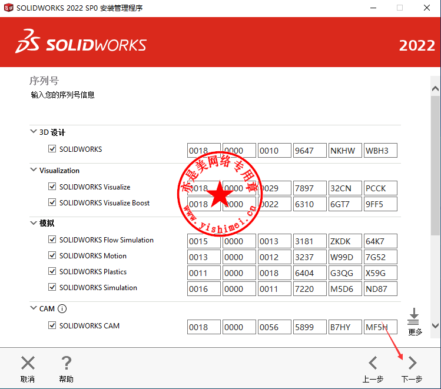Click the 下一步 label

(412, 379)
